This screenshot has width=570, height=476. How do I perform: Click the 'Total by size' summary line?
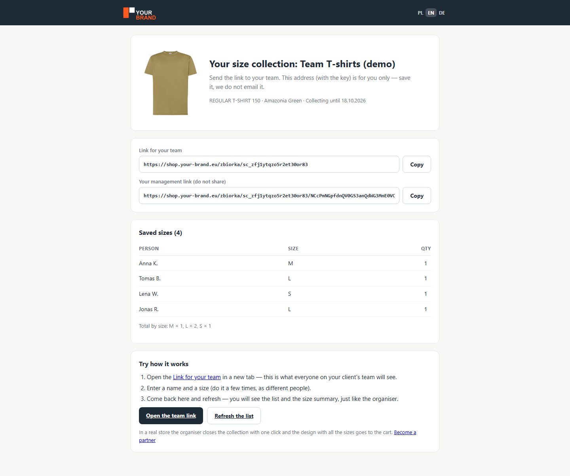(x=175, y=326)
